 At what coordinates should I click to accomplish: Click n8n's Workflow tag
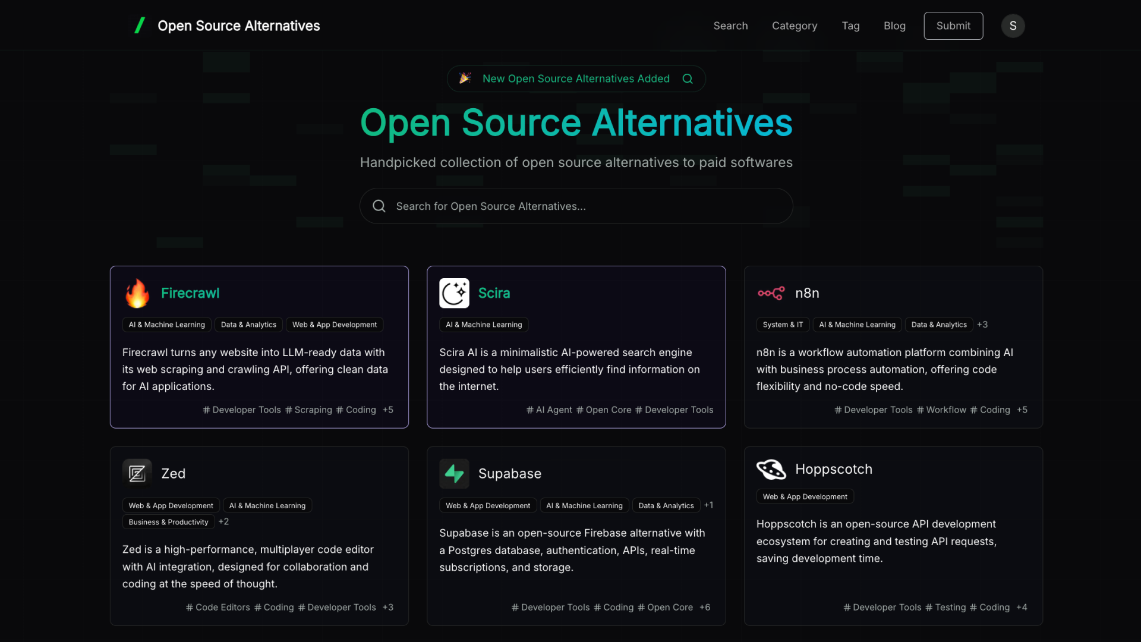click(x=941, y=410)
